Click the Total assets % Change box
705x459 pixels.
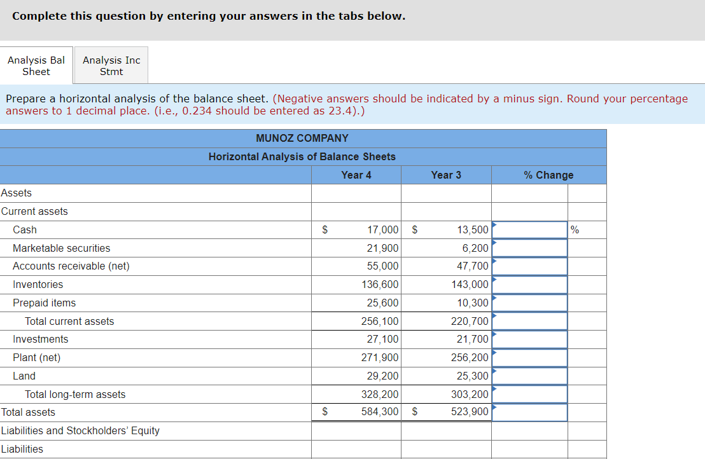click(x=529, y=412)
